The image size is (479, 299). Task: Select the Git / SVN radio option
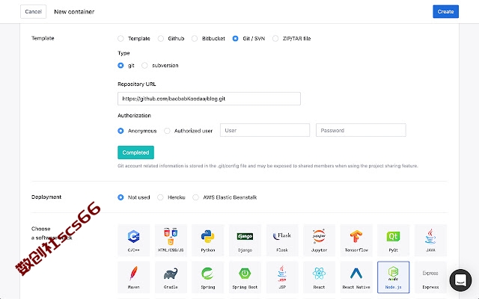point(235,38)
